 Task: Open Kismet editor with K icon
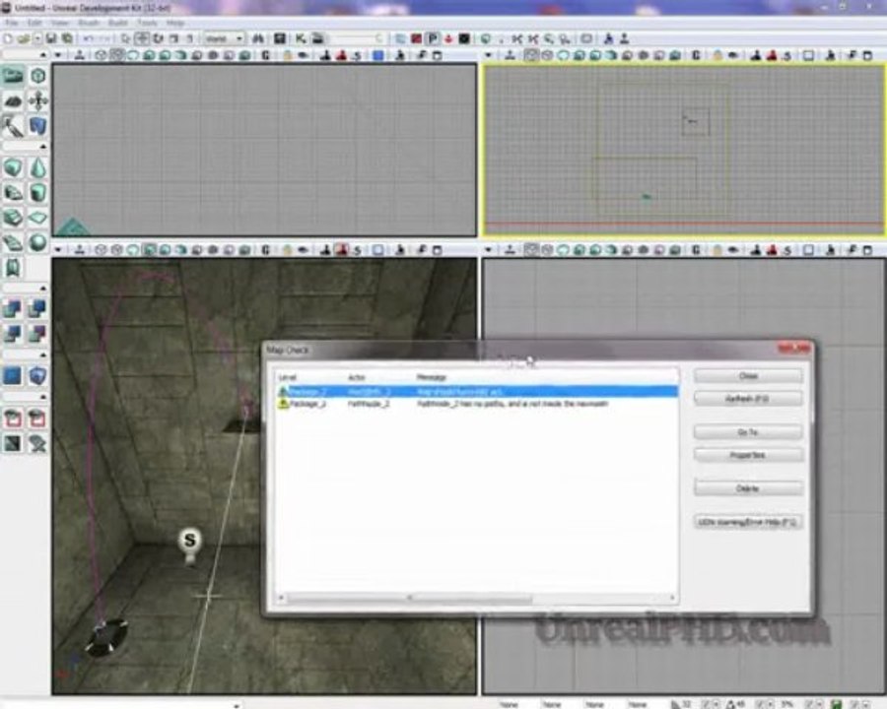click(x=301, y=38)
